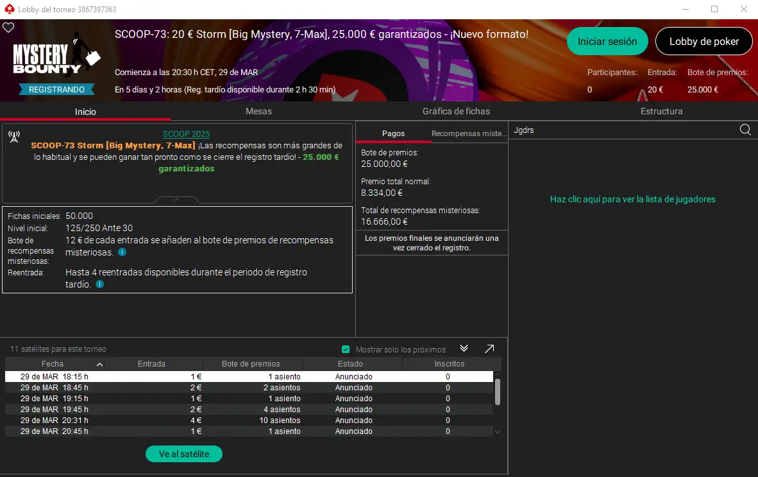Click satellites scrollbar down arrow
The width and height of the screenshot is (758, 477).
coord(498,431)
